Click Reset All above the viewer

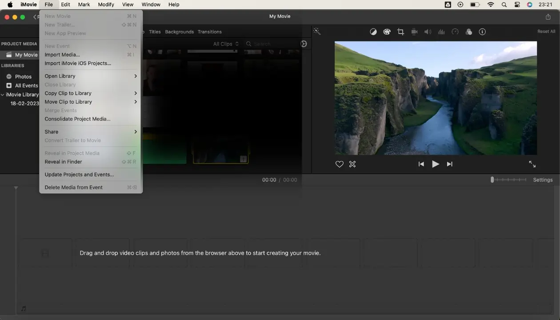click(546, 32)
